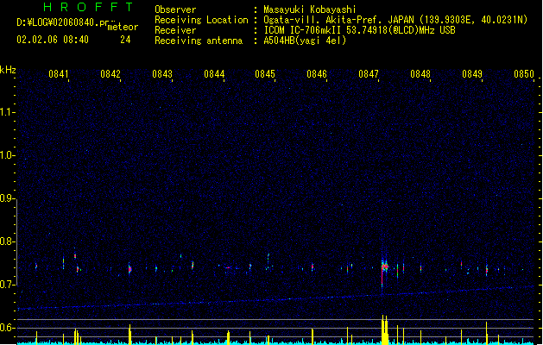Click the kHz axis unit label

(8, 70)
